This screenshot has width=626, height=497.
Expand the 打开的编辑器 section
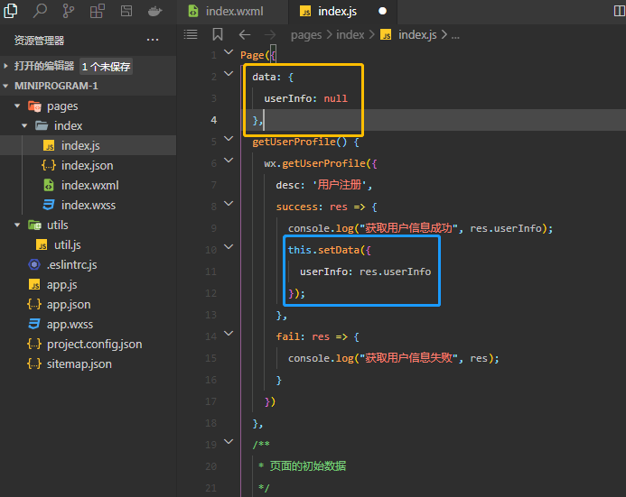click(x=5, y=66)
